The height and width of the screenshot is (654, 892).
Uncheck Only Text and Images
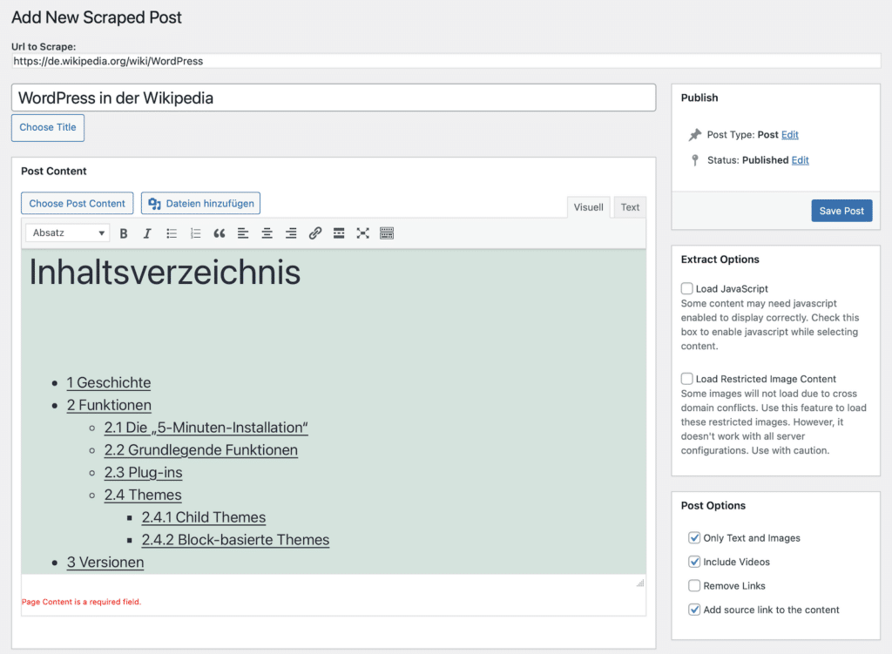pyautogui.click(x=694, y=537)
